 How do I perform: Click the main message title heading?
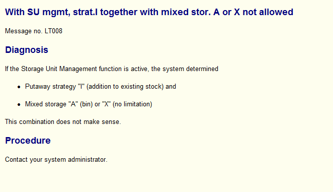(149, 12)
